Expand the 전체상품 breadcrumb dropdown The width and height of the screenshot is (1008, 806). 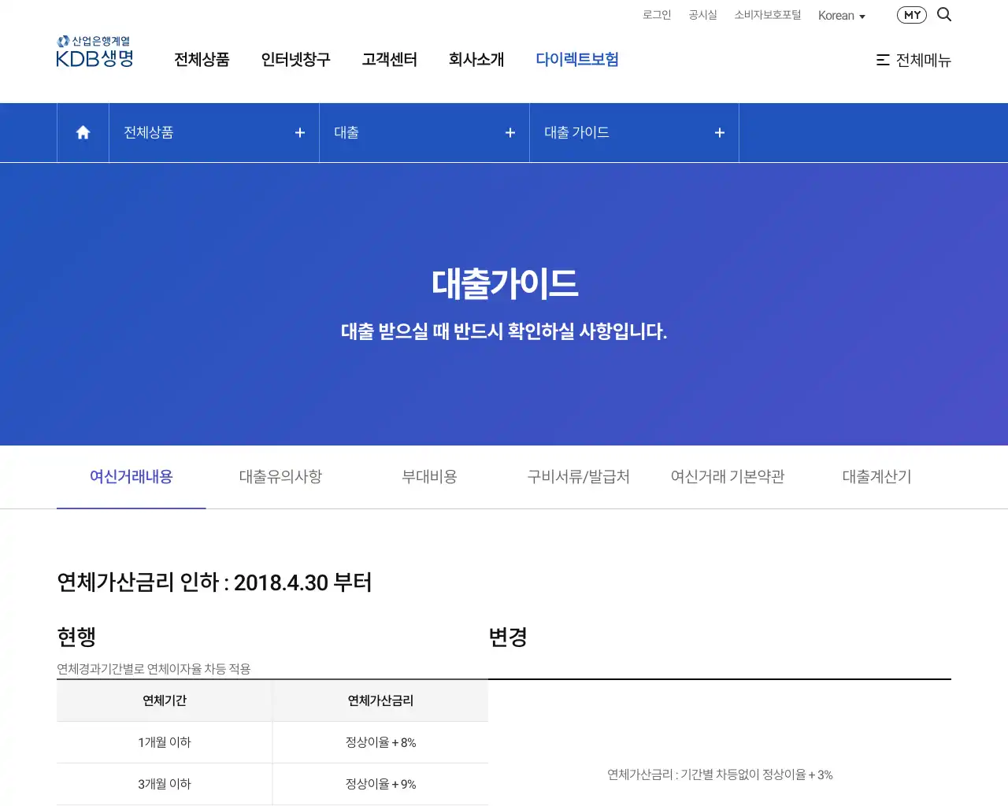pyautogui.click(x=213, y=133)
